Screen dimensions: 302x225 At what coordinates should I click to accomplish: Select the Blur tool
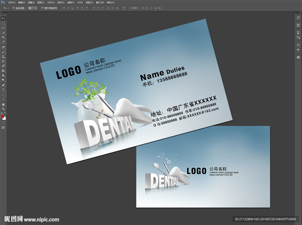click(x=3, y=75)
